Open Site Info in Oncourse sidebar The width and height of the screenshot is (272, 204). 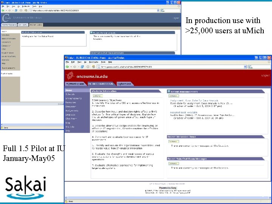tap(70, 127)
